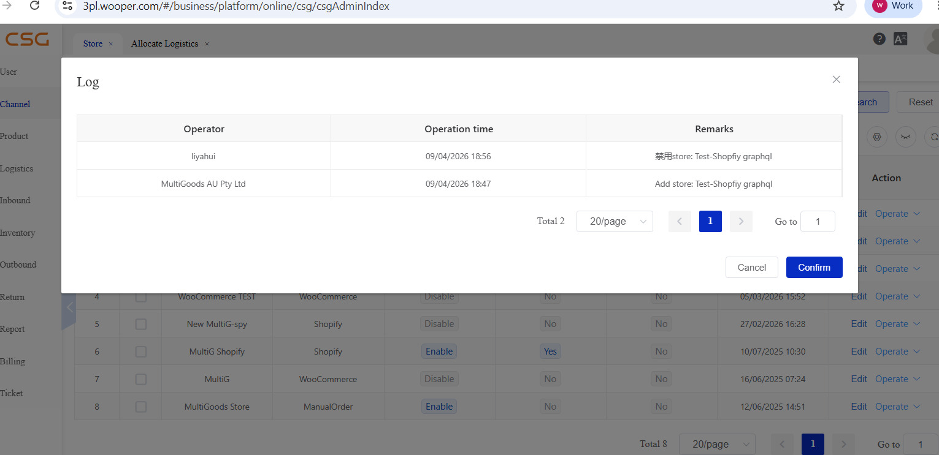The height and width of the screenshot is (455, 939).
Task: Open the Logistics sidebar menu
Action: [x=17, y=168]
